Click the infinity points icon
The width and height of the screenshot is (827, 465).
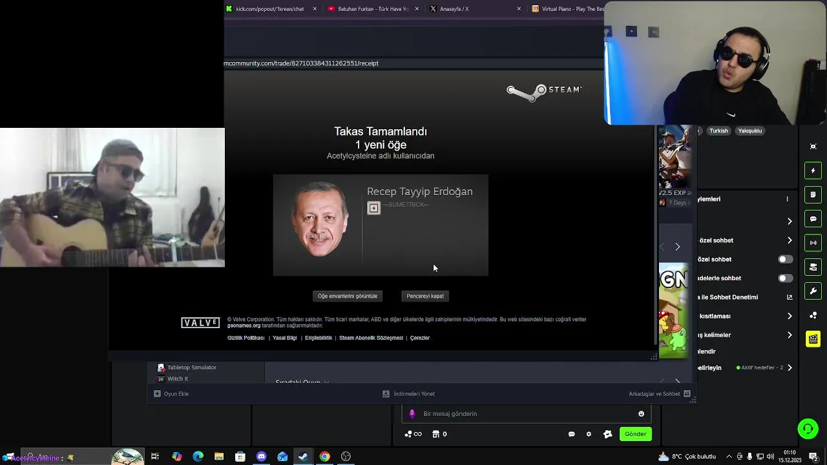coord(413,434)
